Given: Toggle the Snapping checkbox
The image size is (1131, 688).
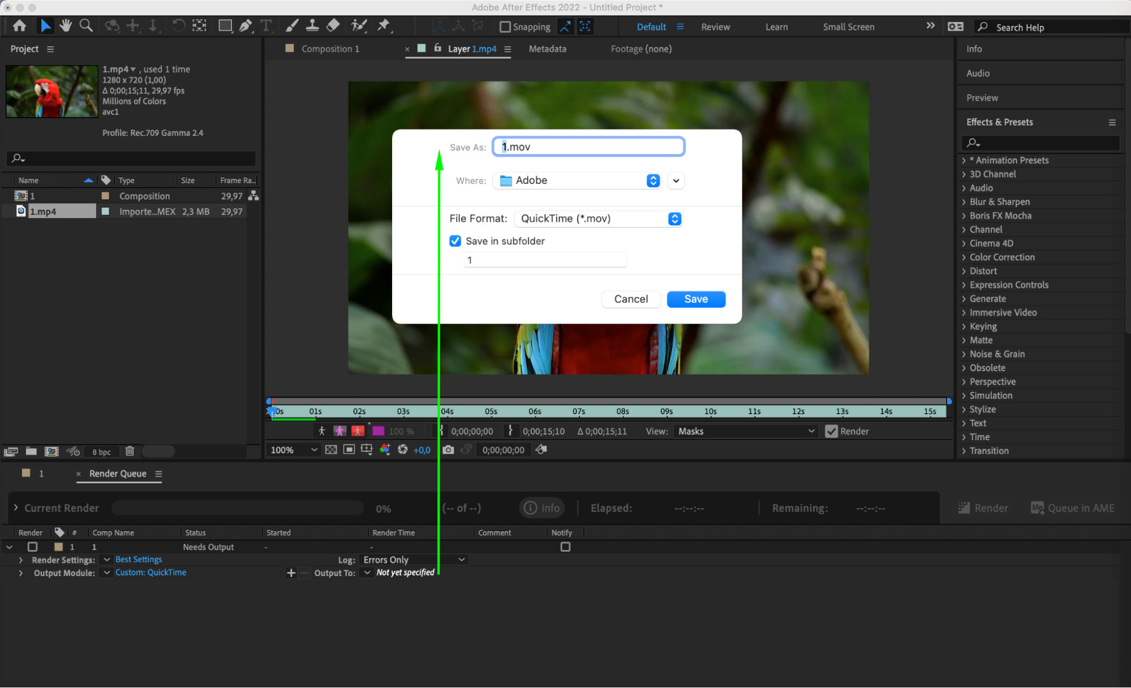Looking at the screenshot, I should (x=505, y=27).
